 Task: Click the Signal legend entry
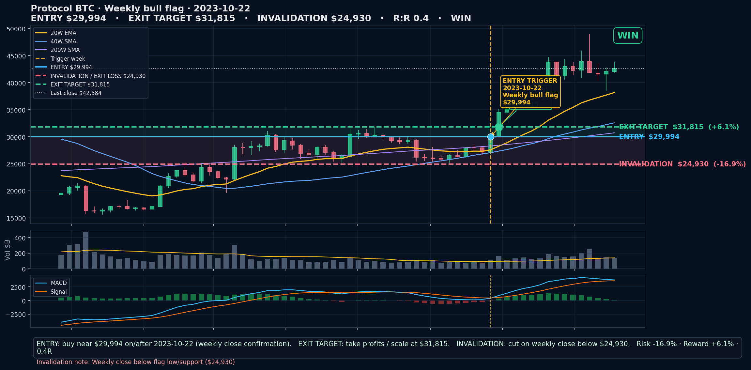(x=51, y=292)
